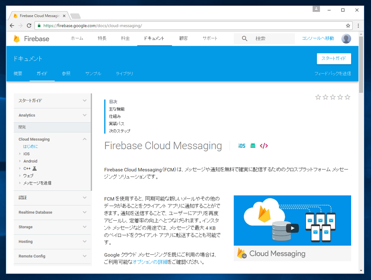Image resolution: width=371 pixels, height=280 pixels.
Task: Open a new browser tab
Action: click(x=75, y=16)
